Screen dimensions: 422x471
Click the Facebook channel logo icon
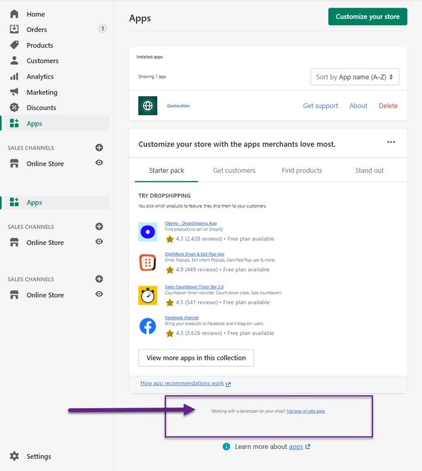[x=148, y=326]
